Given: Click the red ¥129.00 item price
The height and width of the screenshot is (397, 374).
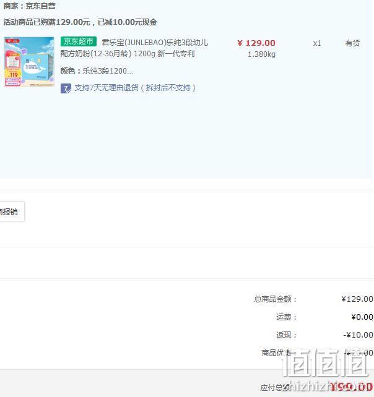Looking at the screenshot, I should [x=256, y=43].
